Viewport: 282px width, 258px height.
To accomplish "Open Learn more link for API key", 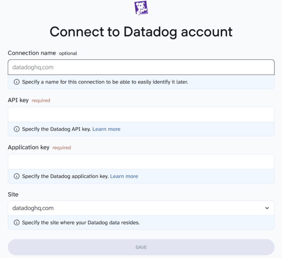I will (x=106, y=129).
